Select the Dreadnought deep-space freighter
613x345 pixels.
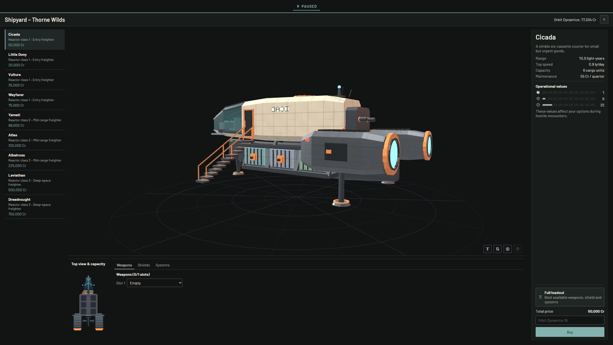[x=35, y=207]
